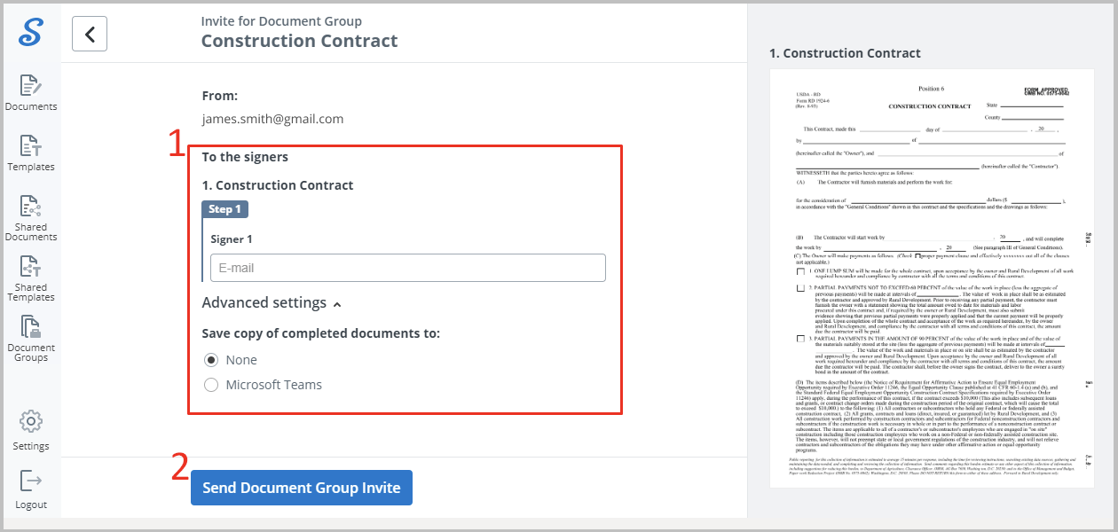Collapse Advanced settings section

click(272, 302)
